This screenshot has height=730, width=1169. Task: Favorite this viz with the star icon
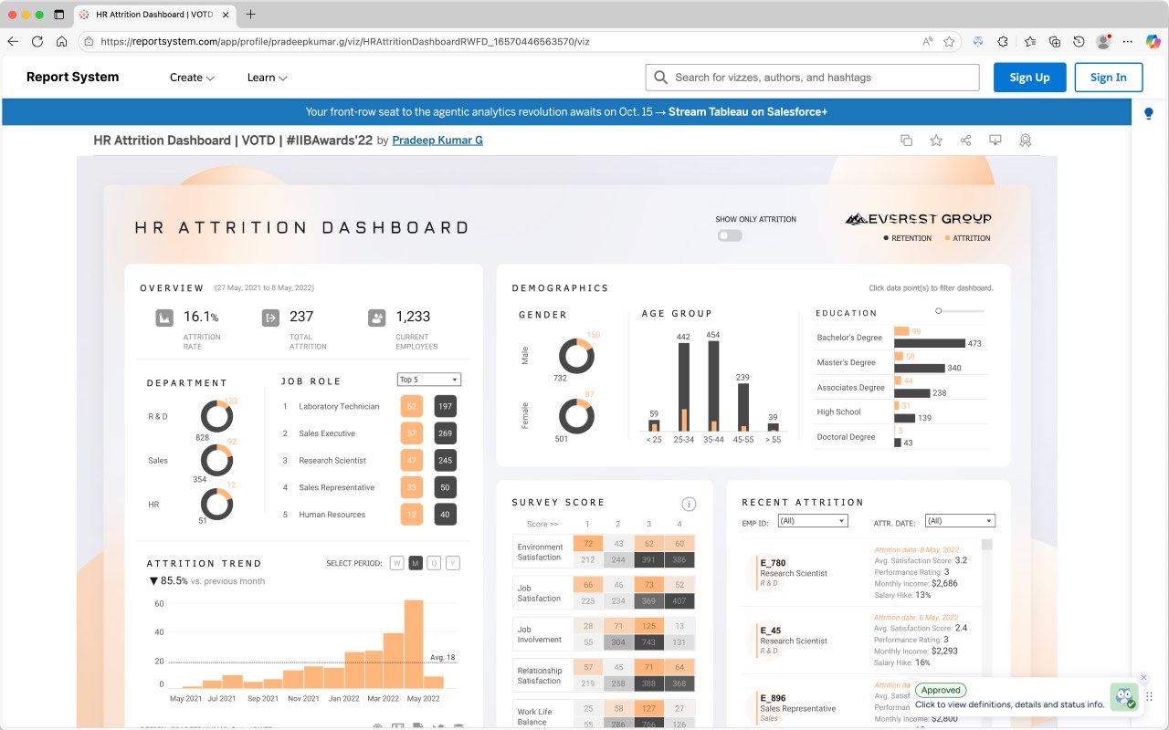[x=936, y=141]
